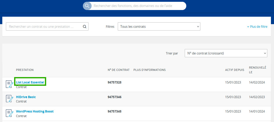Open the List Local Essential contract link
Viewport: 274px width, 122px height.
click(x=30, y=82)
